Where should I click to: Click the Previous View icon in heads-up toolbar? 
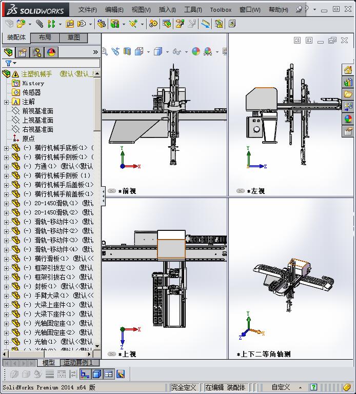coord(115,51)
